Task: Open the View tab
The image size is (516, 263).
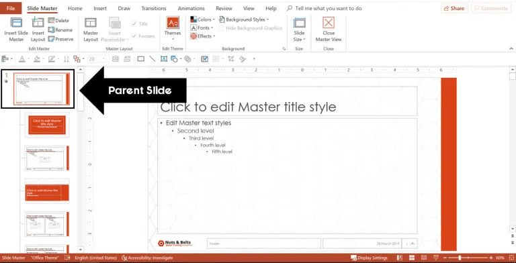Action: pos(249,8)
